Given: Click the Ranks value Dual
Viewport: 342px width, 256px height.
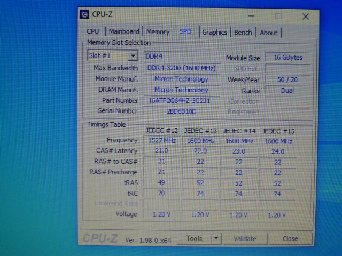Looking at the screenshot, I should [287, 91].
